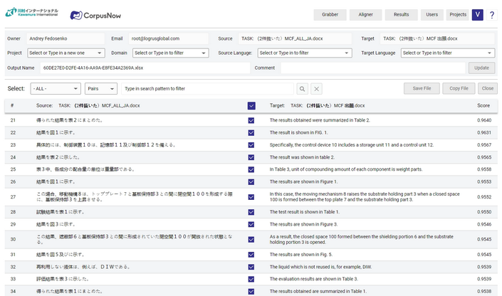
Task: Go to the Grabber tab
Action: (330, 14)
